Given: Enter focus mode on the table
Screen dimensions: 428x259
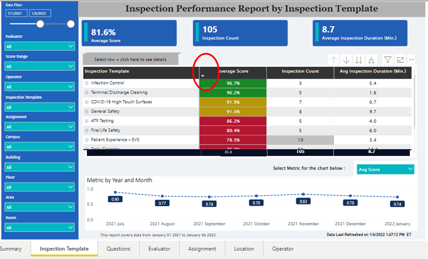Looking at the screenshot, I should [x=400, y=59].
